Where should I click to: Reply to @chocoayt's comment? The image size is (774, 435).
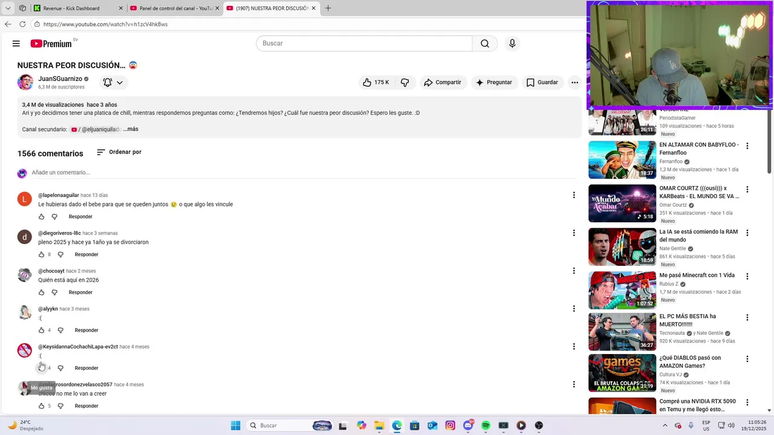pos(80,292)
